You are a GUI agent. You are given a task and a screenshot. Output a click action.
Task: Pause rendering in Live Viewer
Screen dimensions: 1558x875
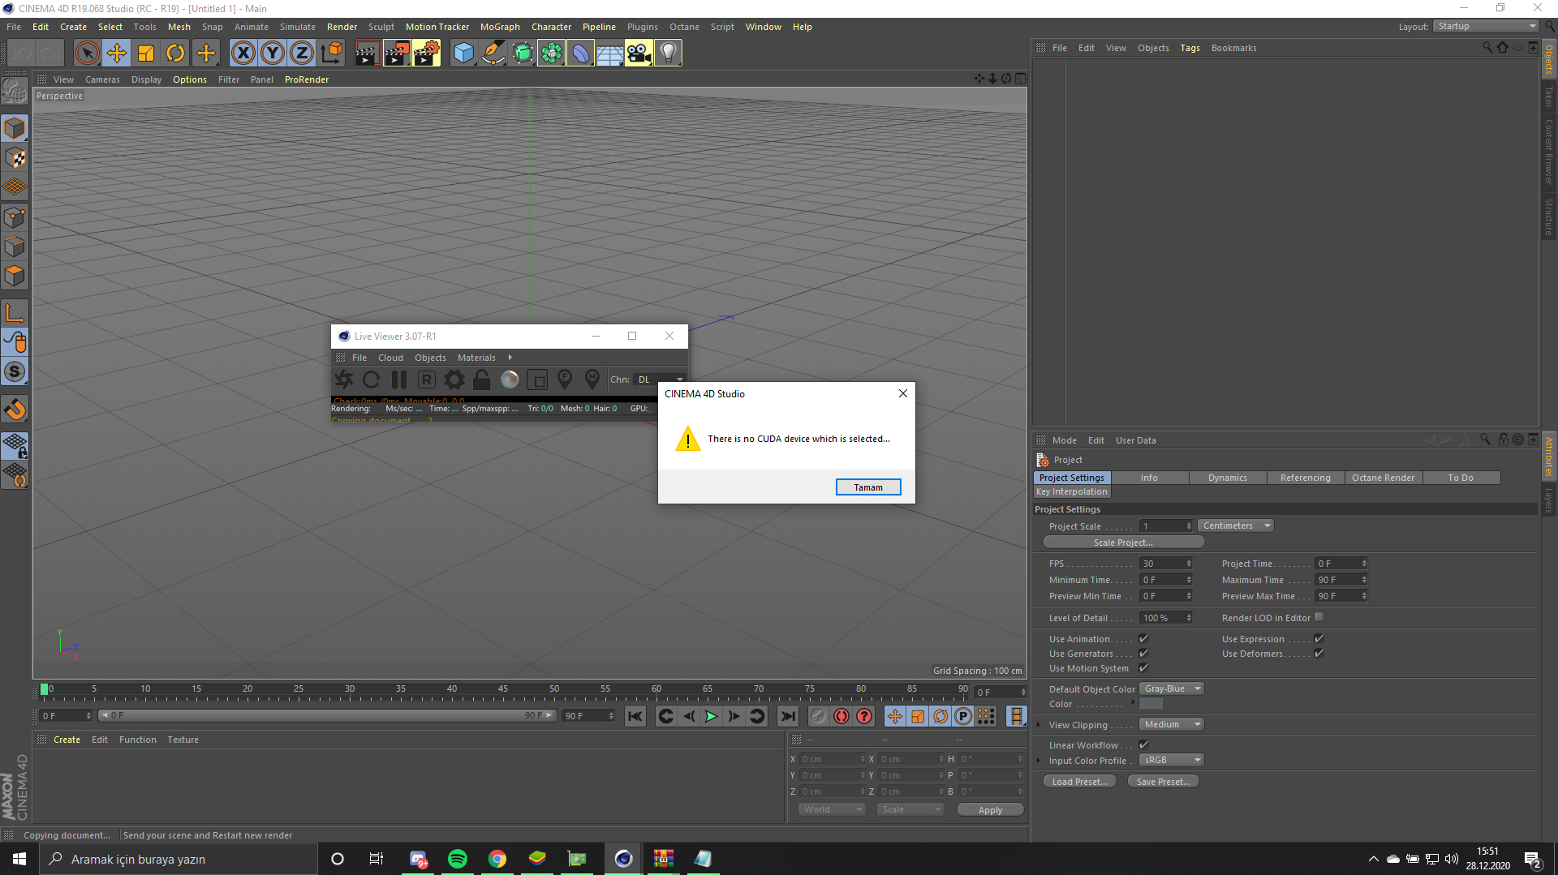coord(399,380)
